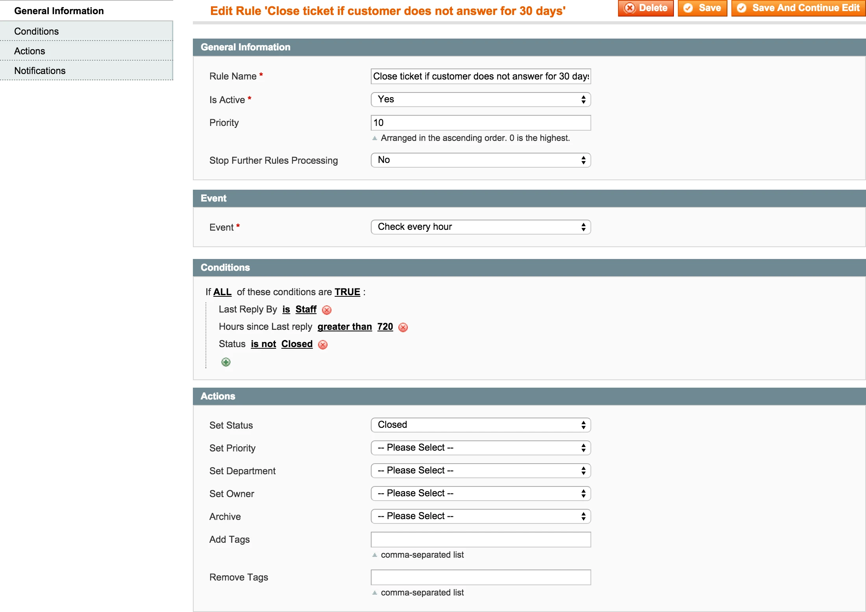The image size is (866, 612).
Task: Open the 'Stop Further Rules Processing' dropdown
Action: 480,160
